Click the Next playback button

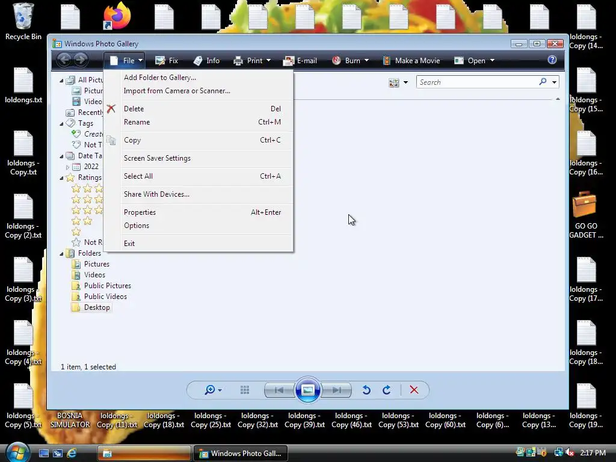click(336, 390)
